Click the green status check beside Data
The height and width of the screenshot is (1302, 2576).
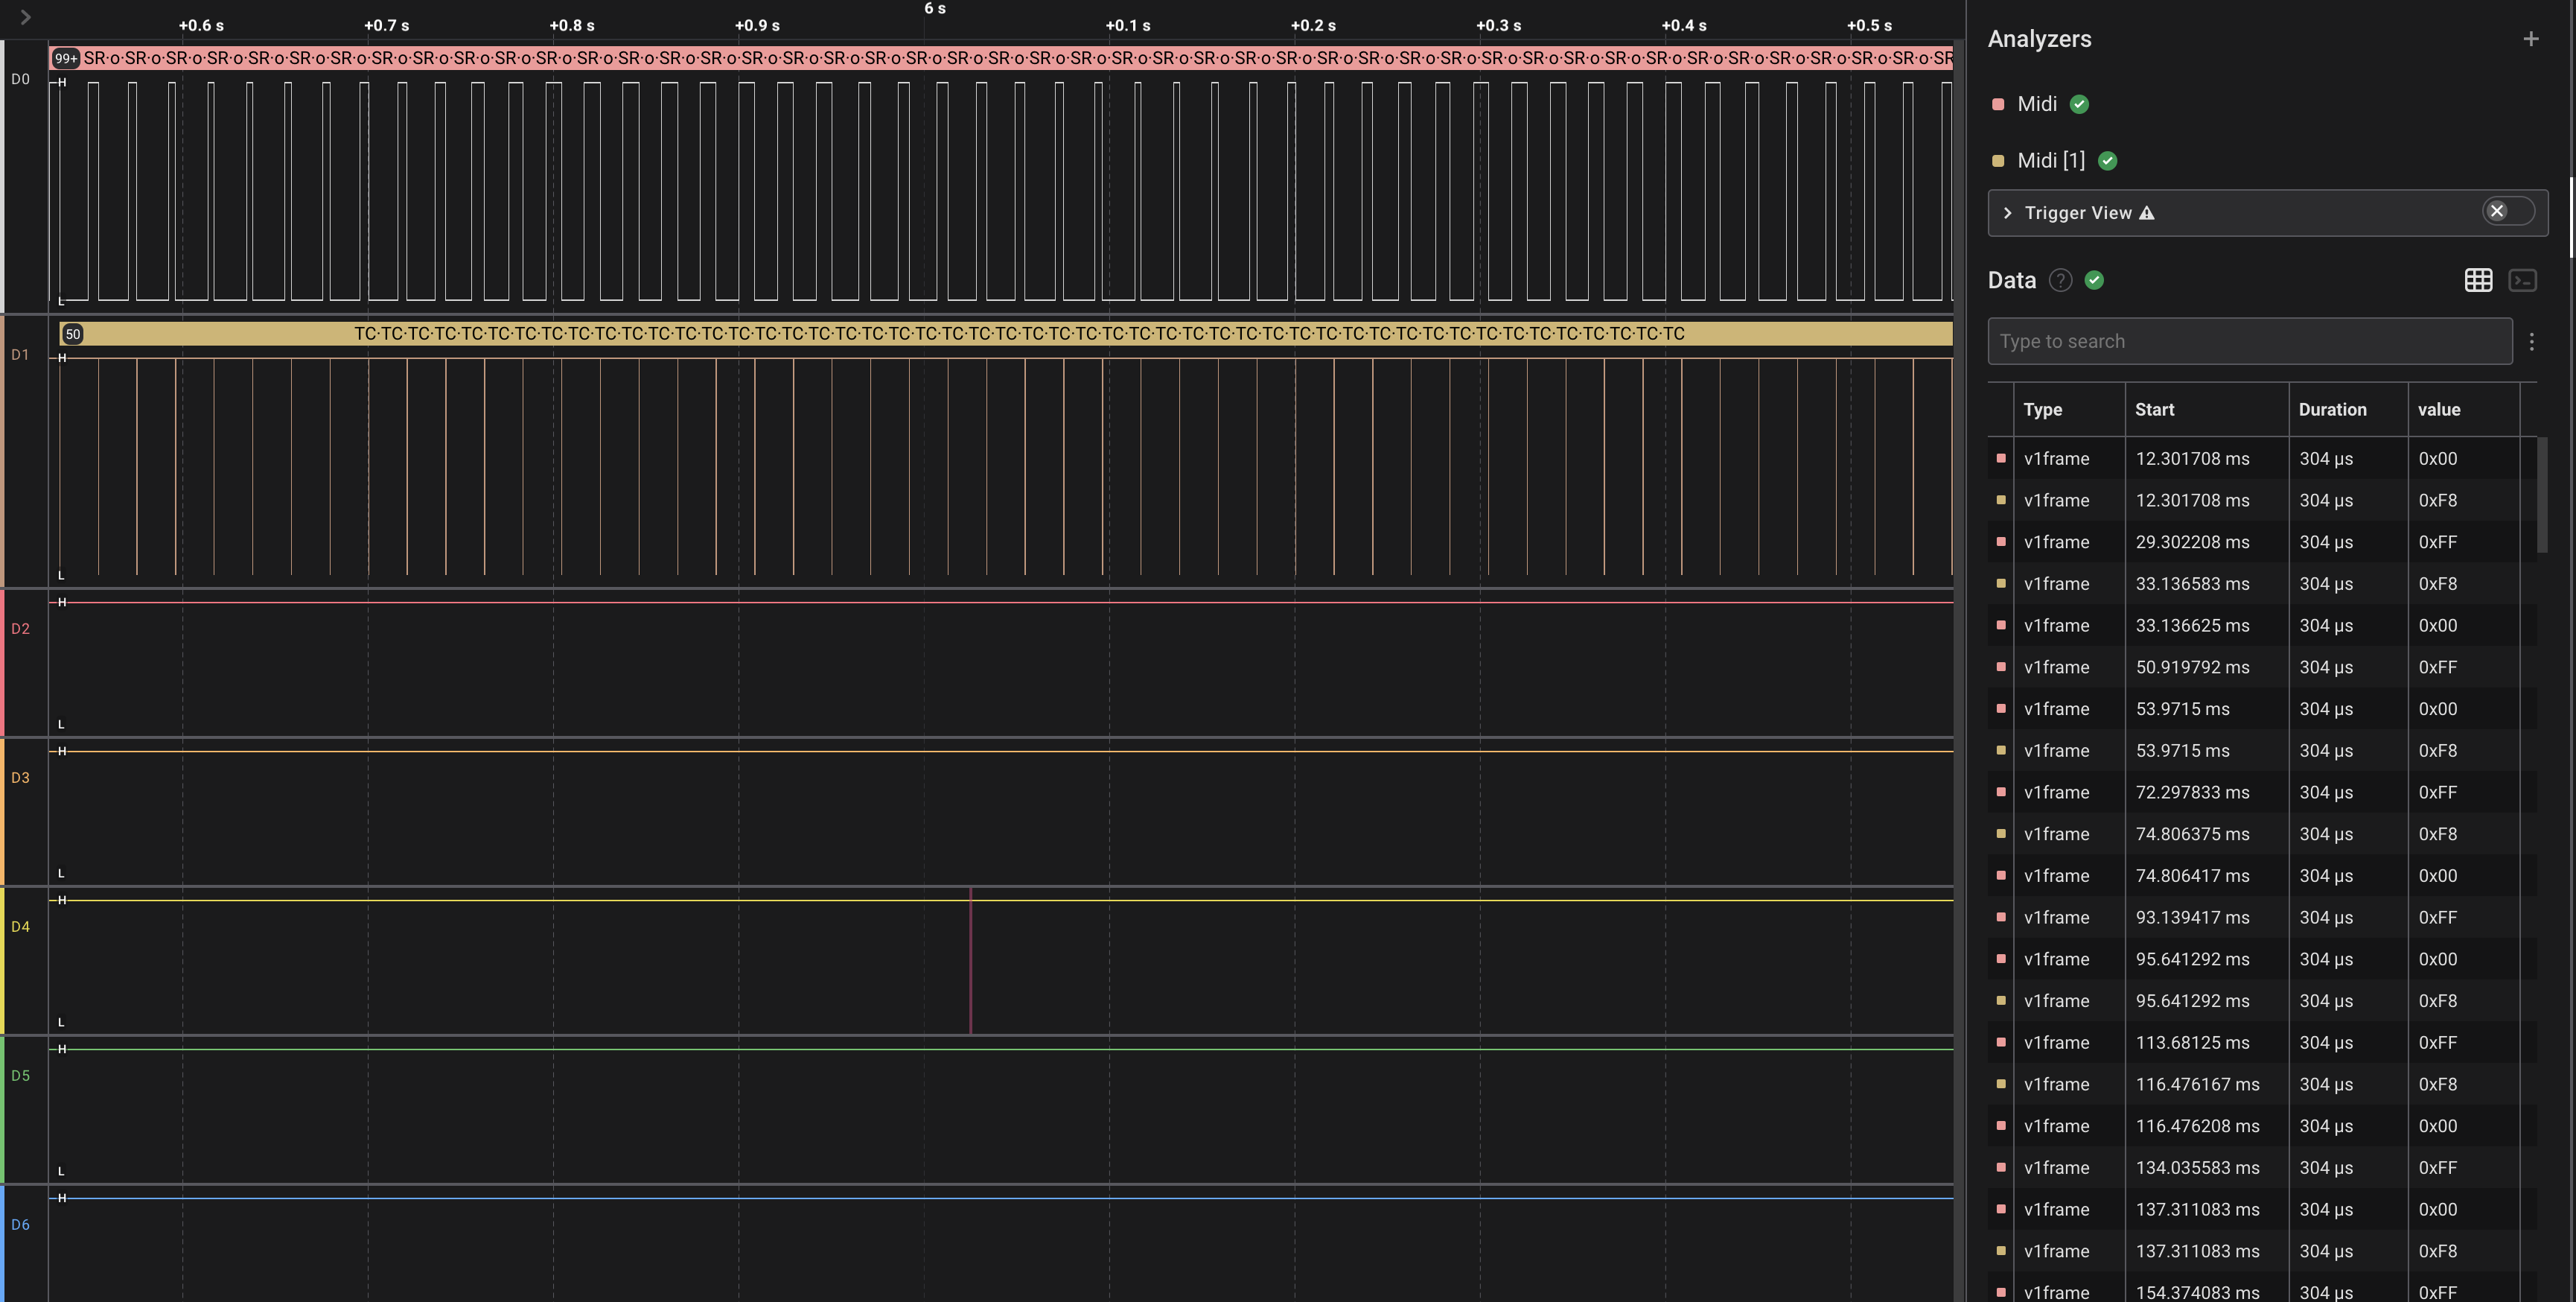click(2094, 280)
